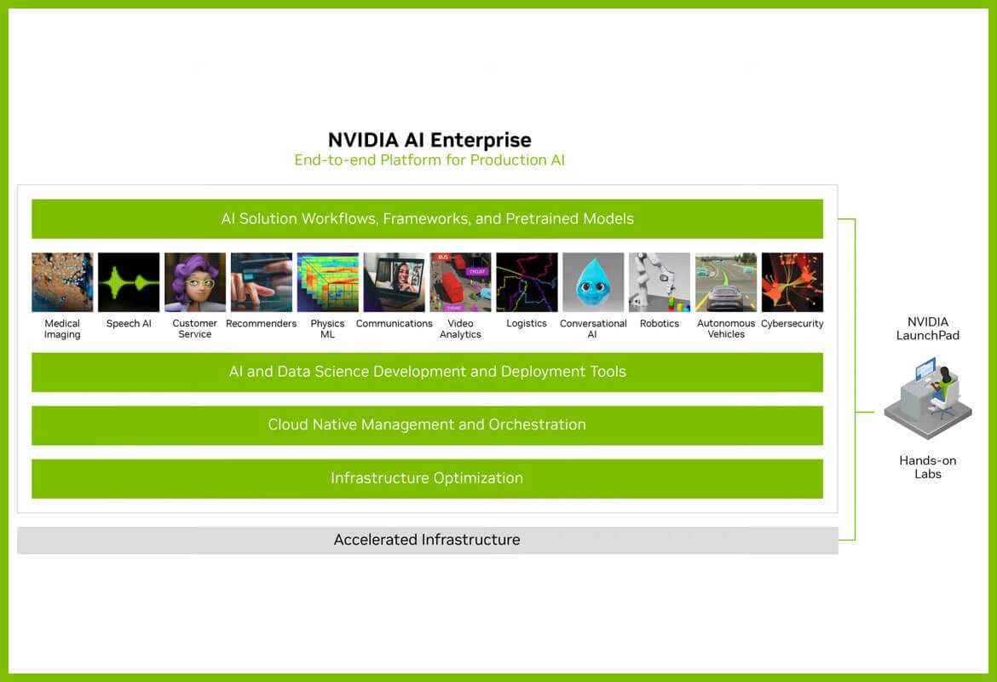
Task: Click the Conversational AI label
Action: [593, 329]
